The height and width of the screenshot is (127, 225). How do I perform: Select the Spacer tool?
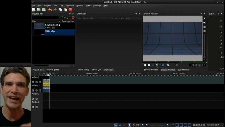tap(137, 125)
